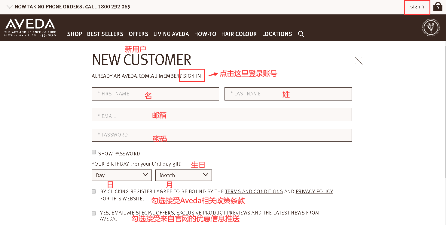Click the round flower emblem icon

tap(430, 28)
